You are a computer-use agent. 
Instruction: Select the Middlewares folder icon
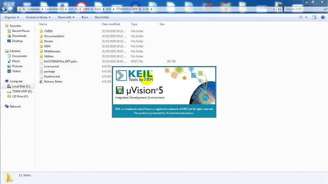[x=41, y=51]
